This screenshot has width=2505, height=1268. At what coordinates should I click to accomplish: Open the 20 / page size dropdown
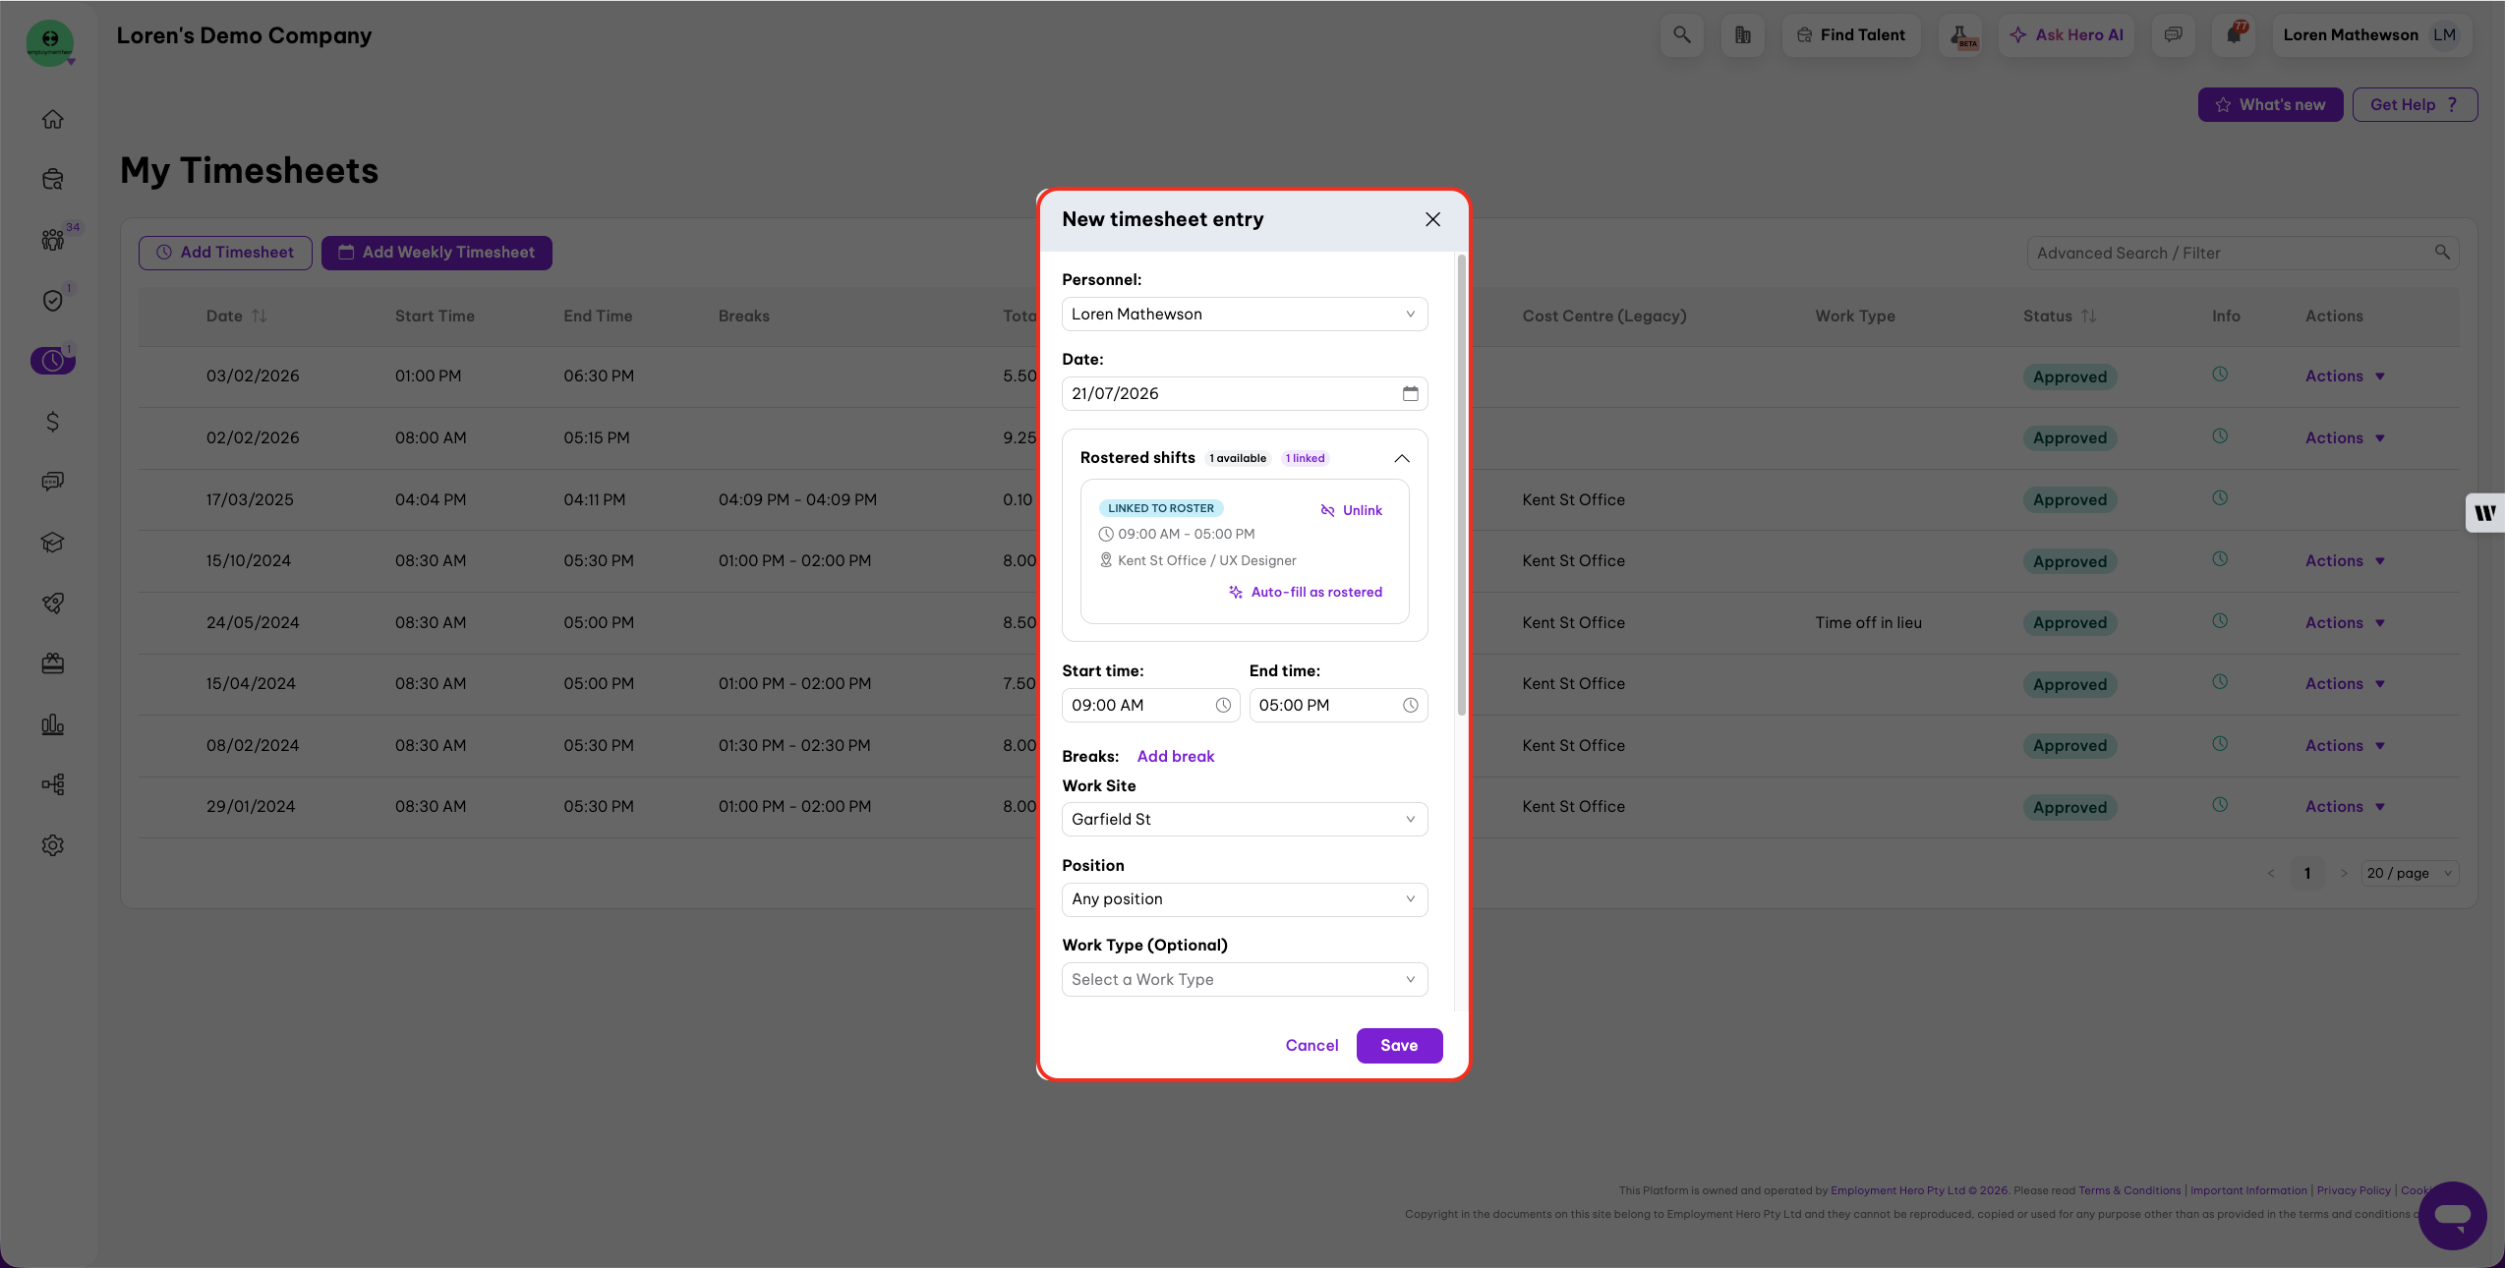point(2410,873)
